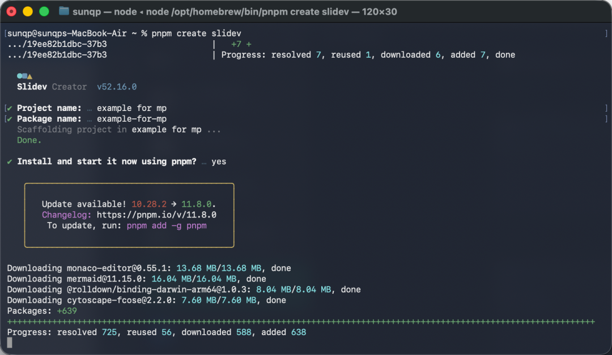The width and height of the screenshot is (612, 355).
Task: Click the green checkmark beside Project name
Action: click(10, 108)
